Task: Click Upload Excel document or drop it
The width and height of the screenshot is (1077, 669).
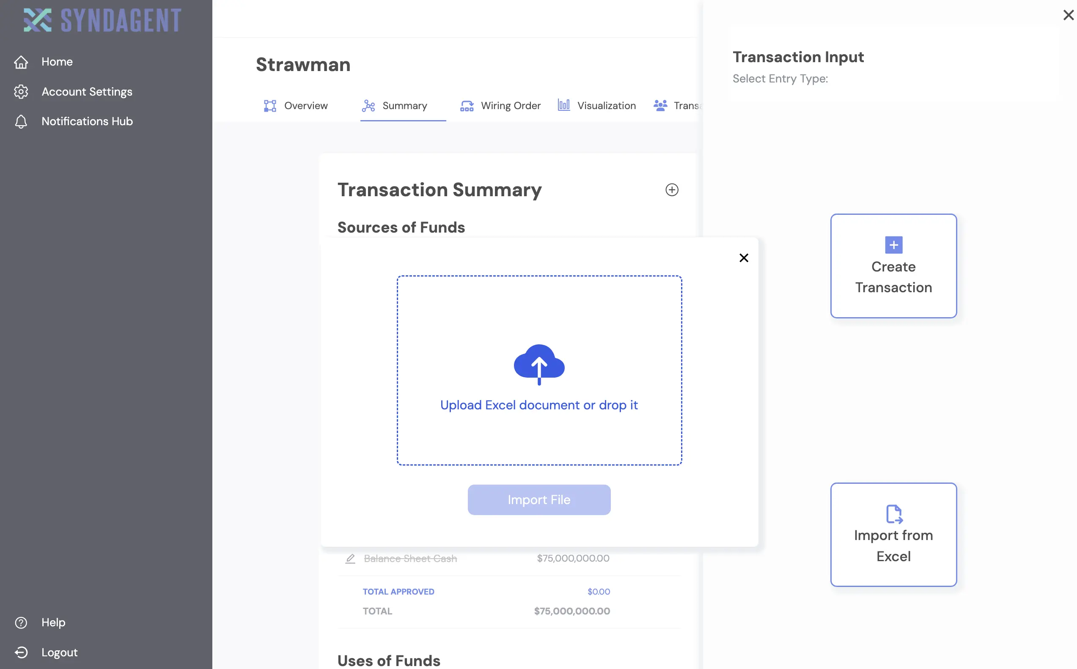Action: pyautogui.click(x=538, y=405)
